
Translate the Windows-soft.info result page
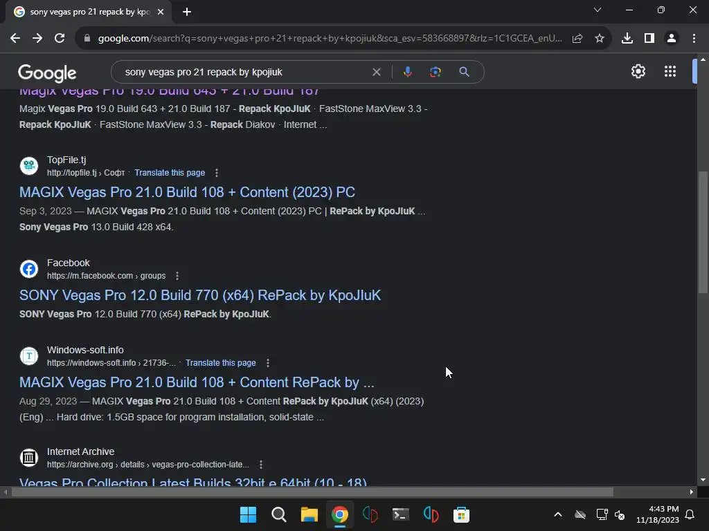(221, 363)
